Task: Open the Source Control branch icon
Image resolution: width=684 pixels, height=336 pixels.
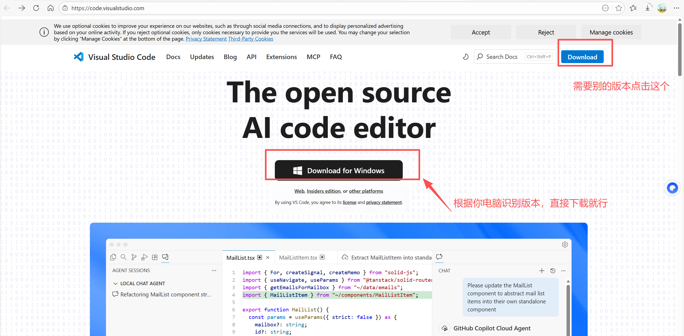Action: click(134, 257)
